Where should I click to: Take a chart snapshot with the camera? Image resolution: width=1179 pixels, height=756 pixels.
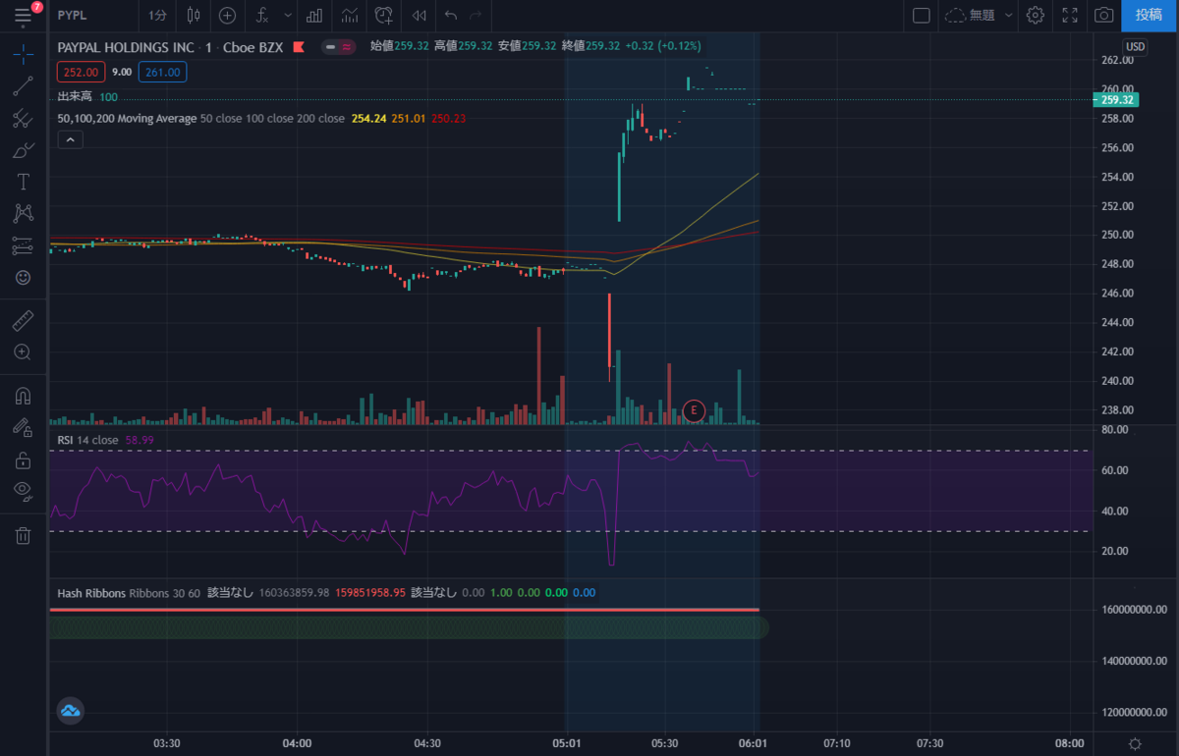pos(1104,15)
